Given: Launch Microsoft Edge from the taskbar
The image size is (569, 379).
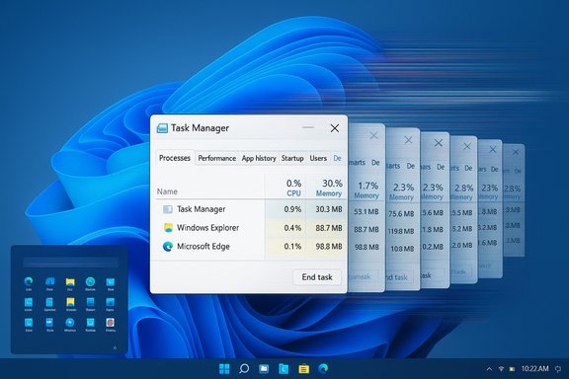Looking at the screenshot, I should tap(323, 368).
